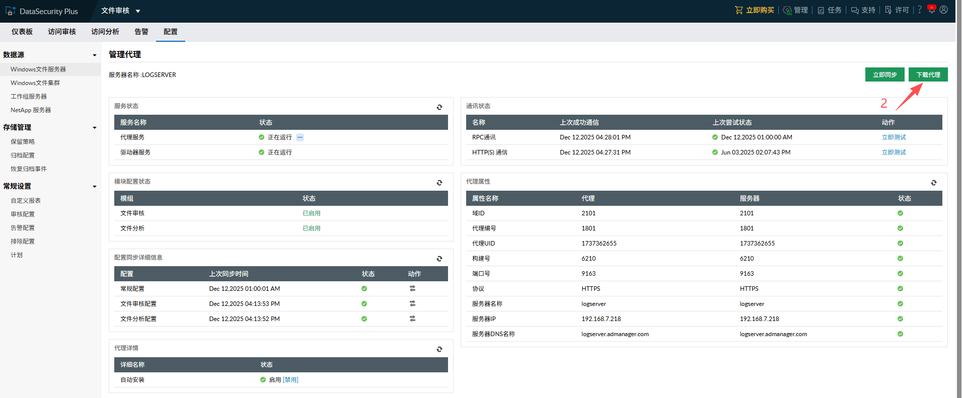The width and height of the screenshot is (962, 398).
Task: Switch to the 告警 tab
Action: click(141, 32)
